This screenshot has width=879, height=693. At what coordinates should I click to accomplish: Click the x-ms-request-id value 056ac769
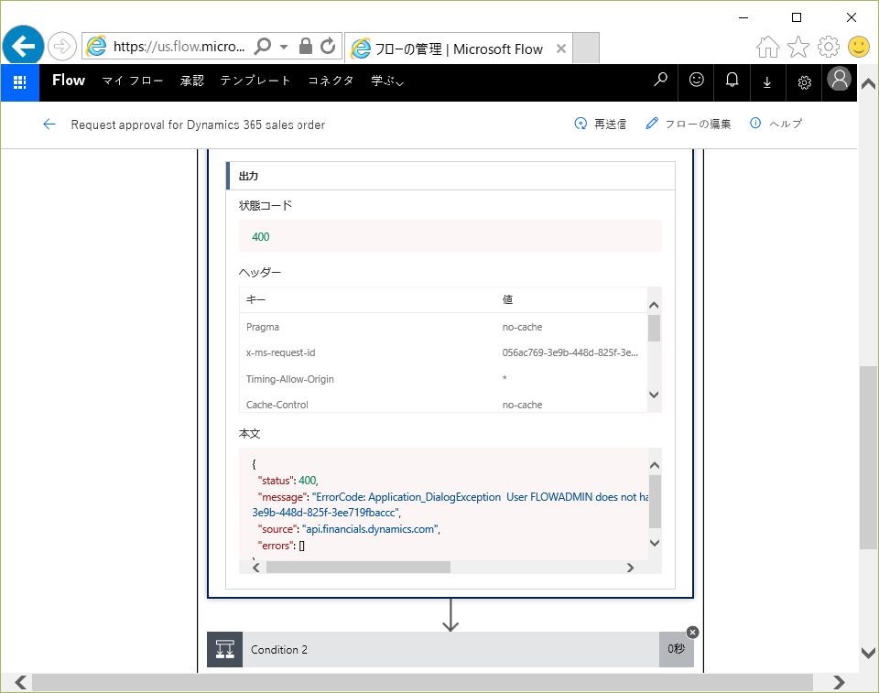pos(570,352)
